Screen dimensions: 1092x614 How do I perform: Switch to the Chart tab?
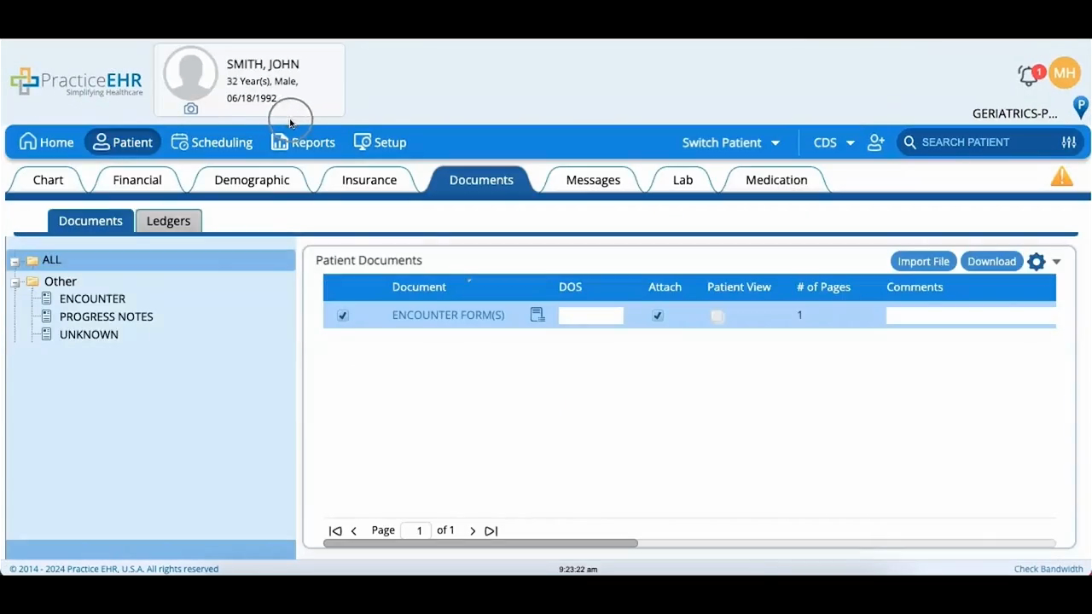click(49, 180)
